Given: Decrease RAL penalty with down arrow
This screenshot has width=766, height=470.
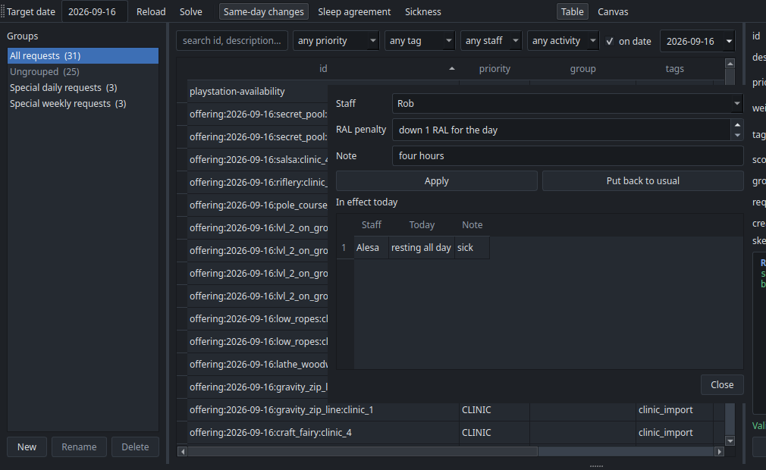Looking at the screenshot, I should click(737, 135).
